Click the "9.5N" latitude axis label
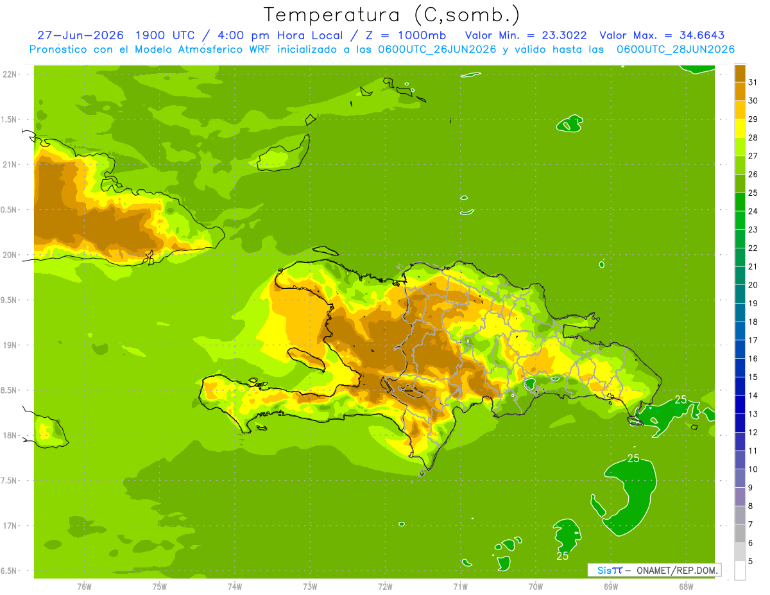 click(8, 300)
